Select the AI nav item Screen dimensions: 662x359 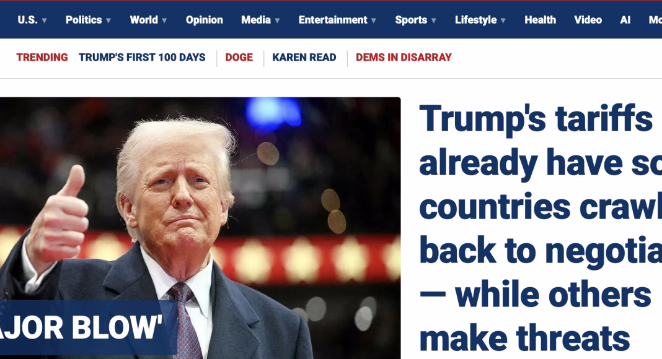625,20
